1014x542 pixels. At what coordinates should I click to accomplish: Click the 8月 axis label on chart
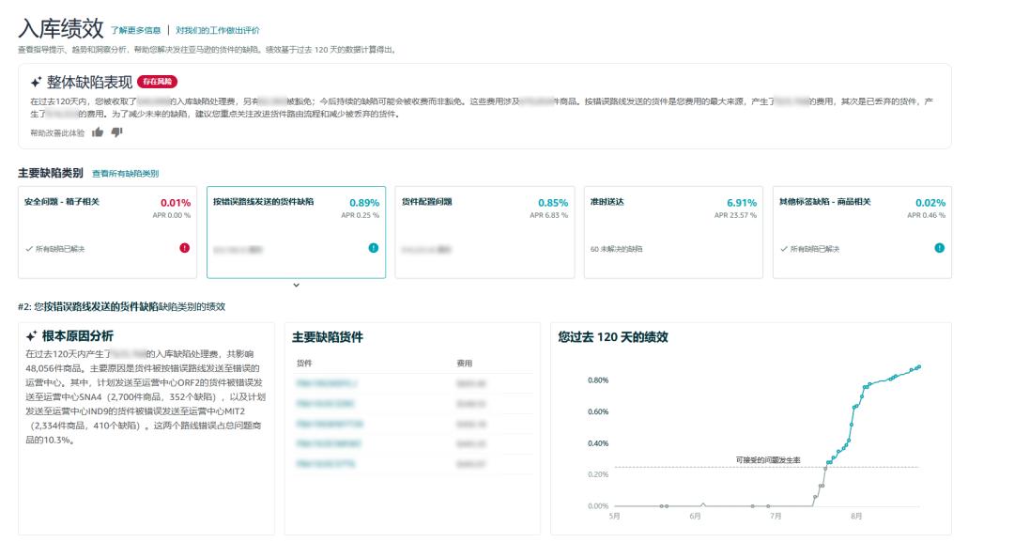tap(856, 516)
